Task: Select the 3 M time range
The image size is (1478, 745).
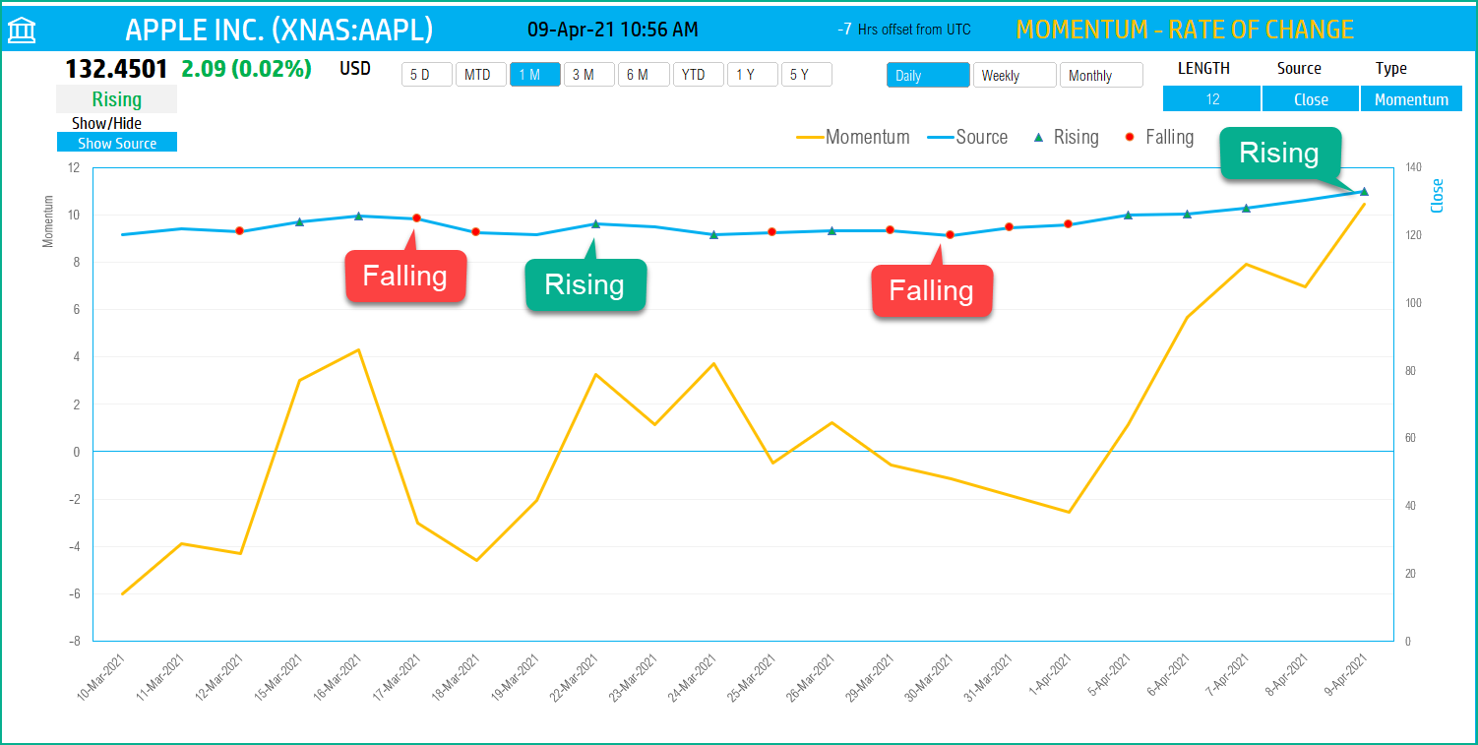Action: coord(589,75)
